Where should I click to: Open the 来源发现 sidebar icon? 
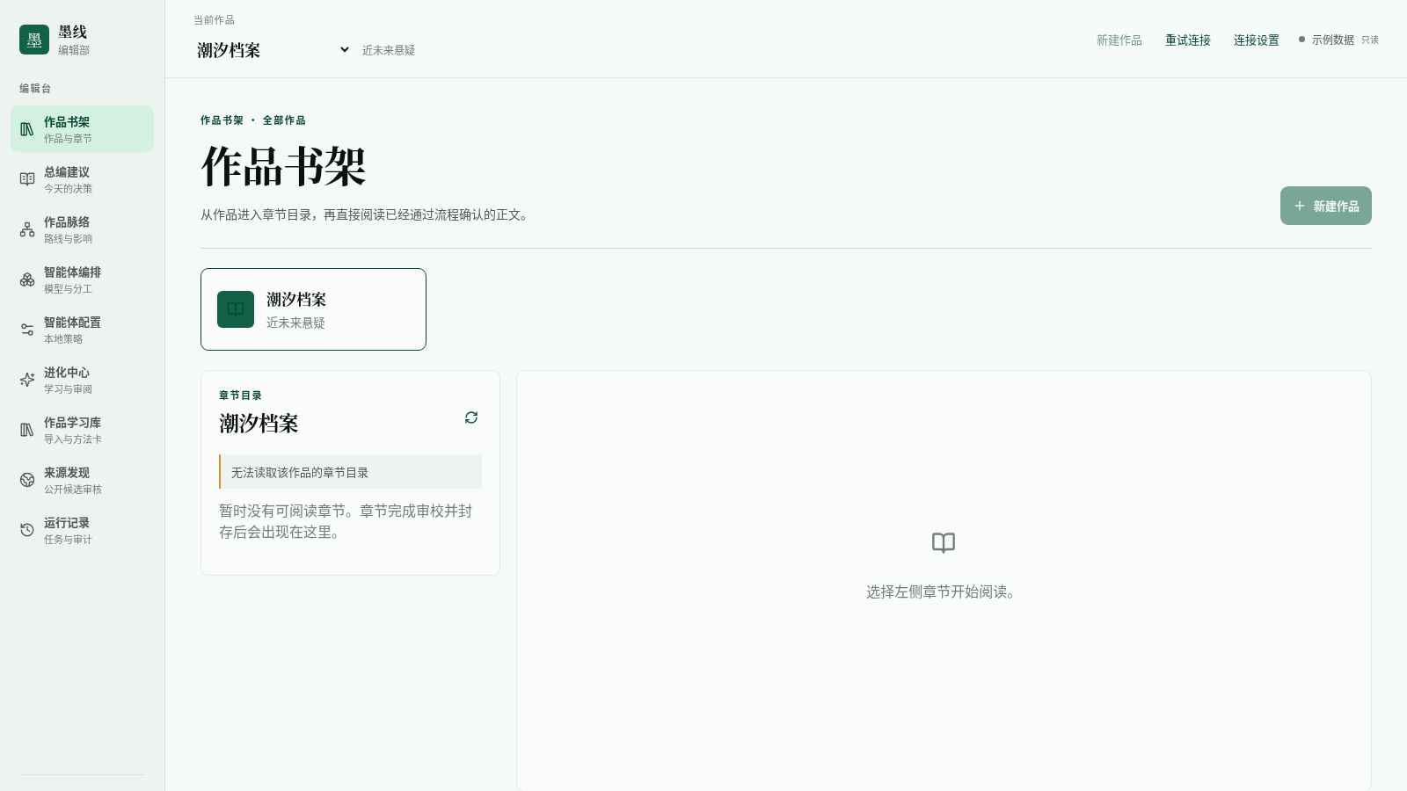coord(27,480)
